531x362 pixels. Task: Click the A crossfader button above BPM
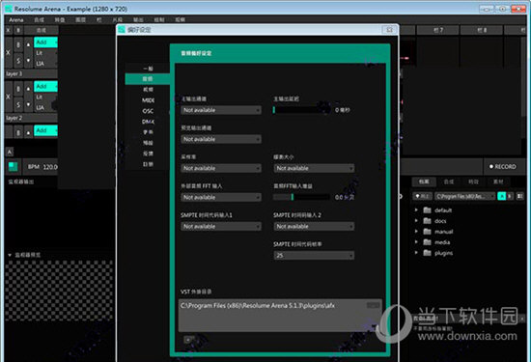pyautogui.click(x=10, y=153)
